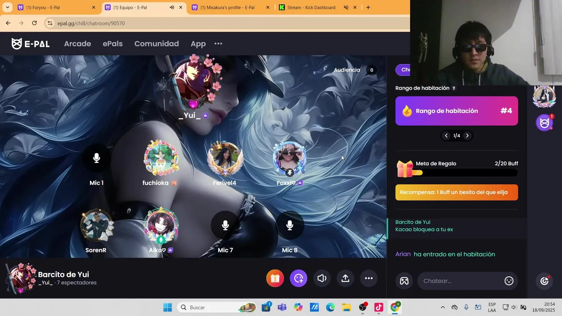Show hidden system tray icons
The height and width of the screenshot is (316, 562).
pos(443,307)
